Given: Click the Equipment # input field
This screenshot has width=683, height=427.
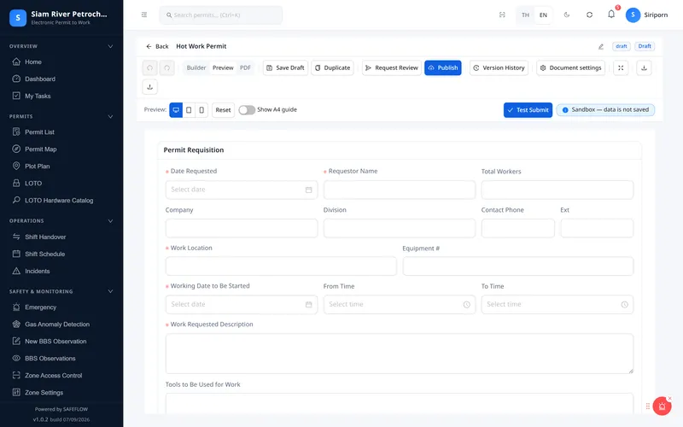Looking at the screenshot, I should [518, 266].
